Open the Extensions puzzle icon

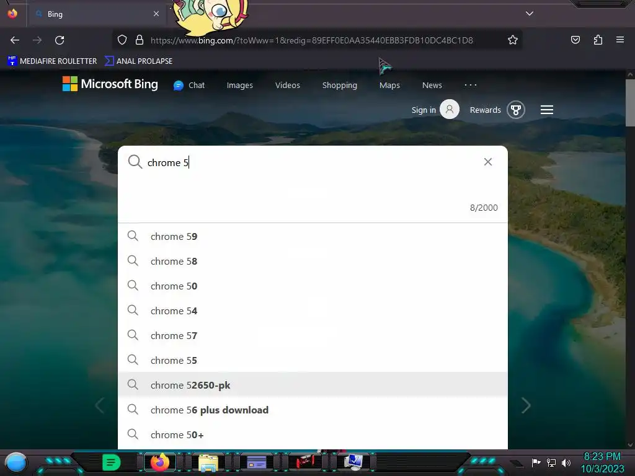(598, 40)
